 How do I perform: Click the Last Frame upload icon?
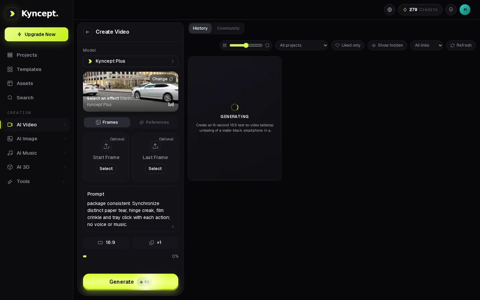155,146
